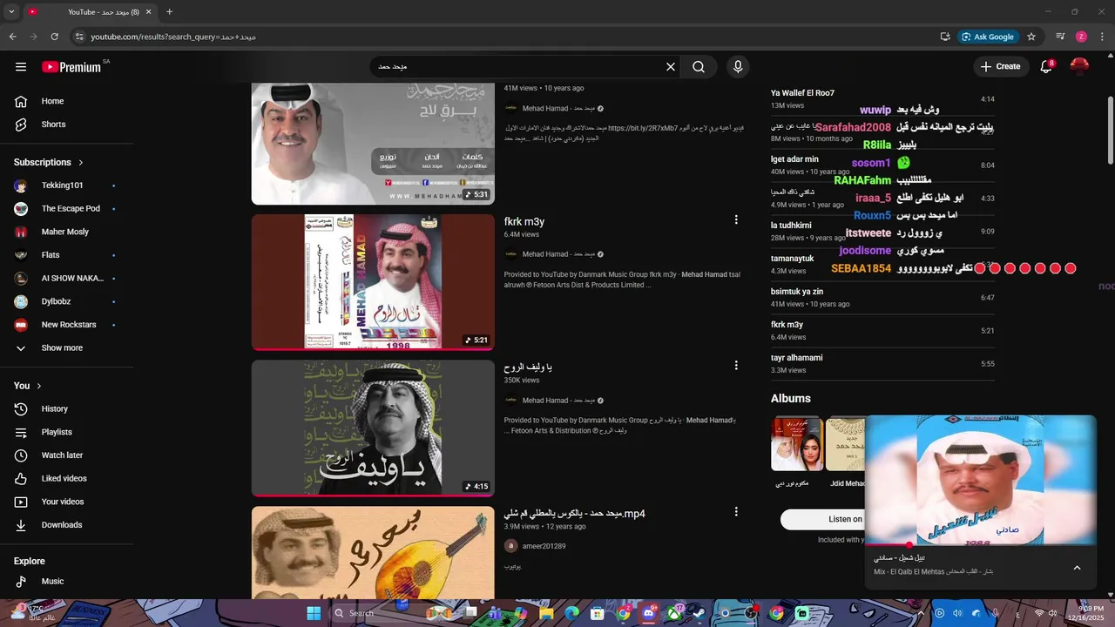Click the Ask Google button

coord(987,37)
